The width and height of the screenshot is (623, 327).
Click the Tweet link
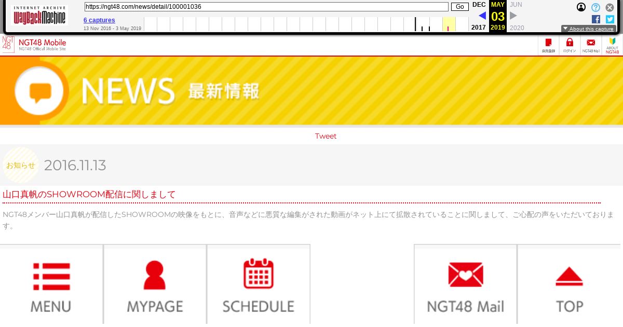coord(326,136)
